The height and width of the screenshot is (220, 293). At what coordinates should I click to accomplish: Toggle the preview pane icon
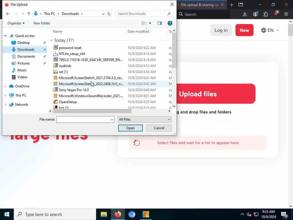point(160,23)
